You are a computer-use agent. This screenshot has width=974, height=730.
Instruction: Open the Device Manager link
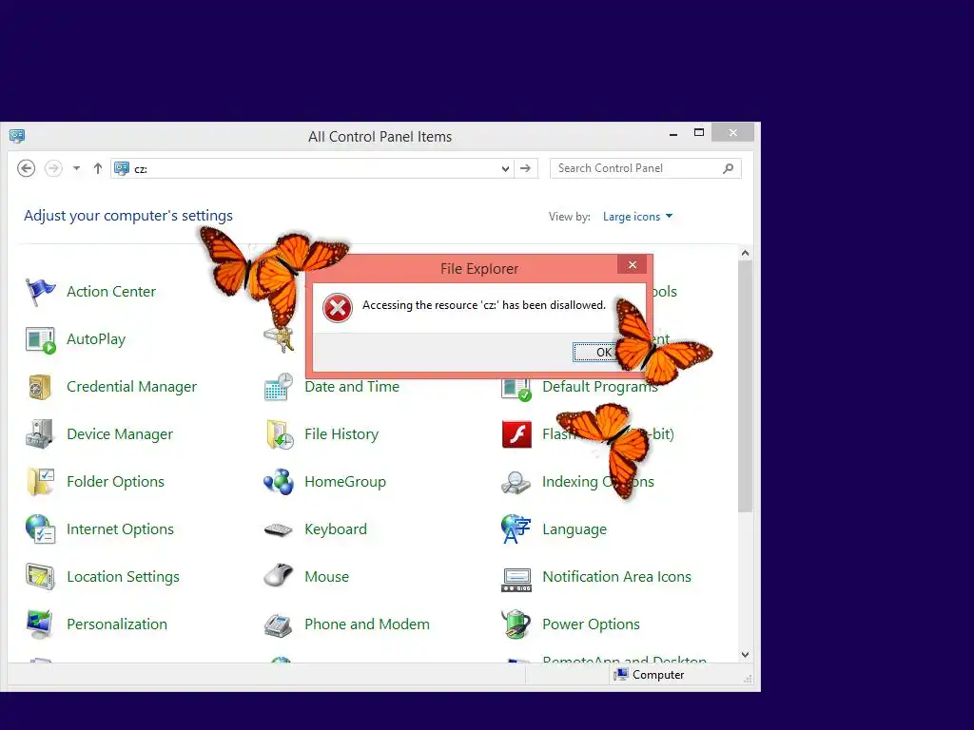tap(120, 434)
